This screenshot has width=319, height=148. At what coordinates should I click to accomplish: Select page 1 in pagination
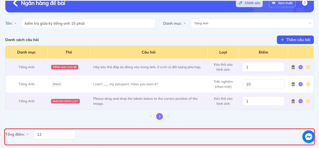159,116
